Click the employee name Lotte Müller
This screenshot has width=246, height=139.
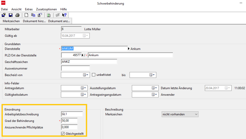coord(93,29)
